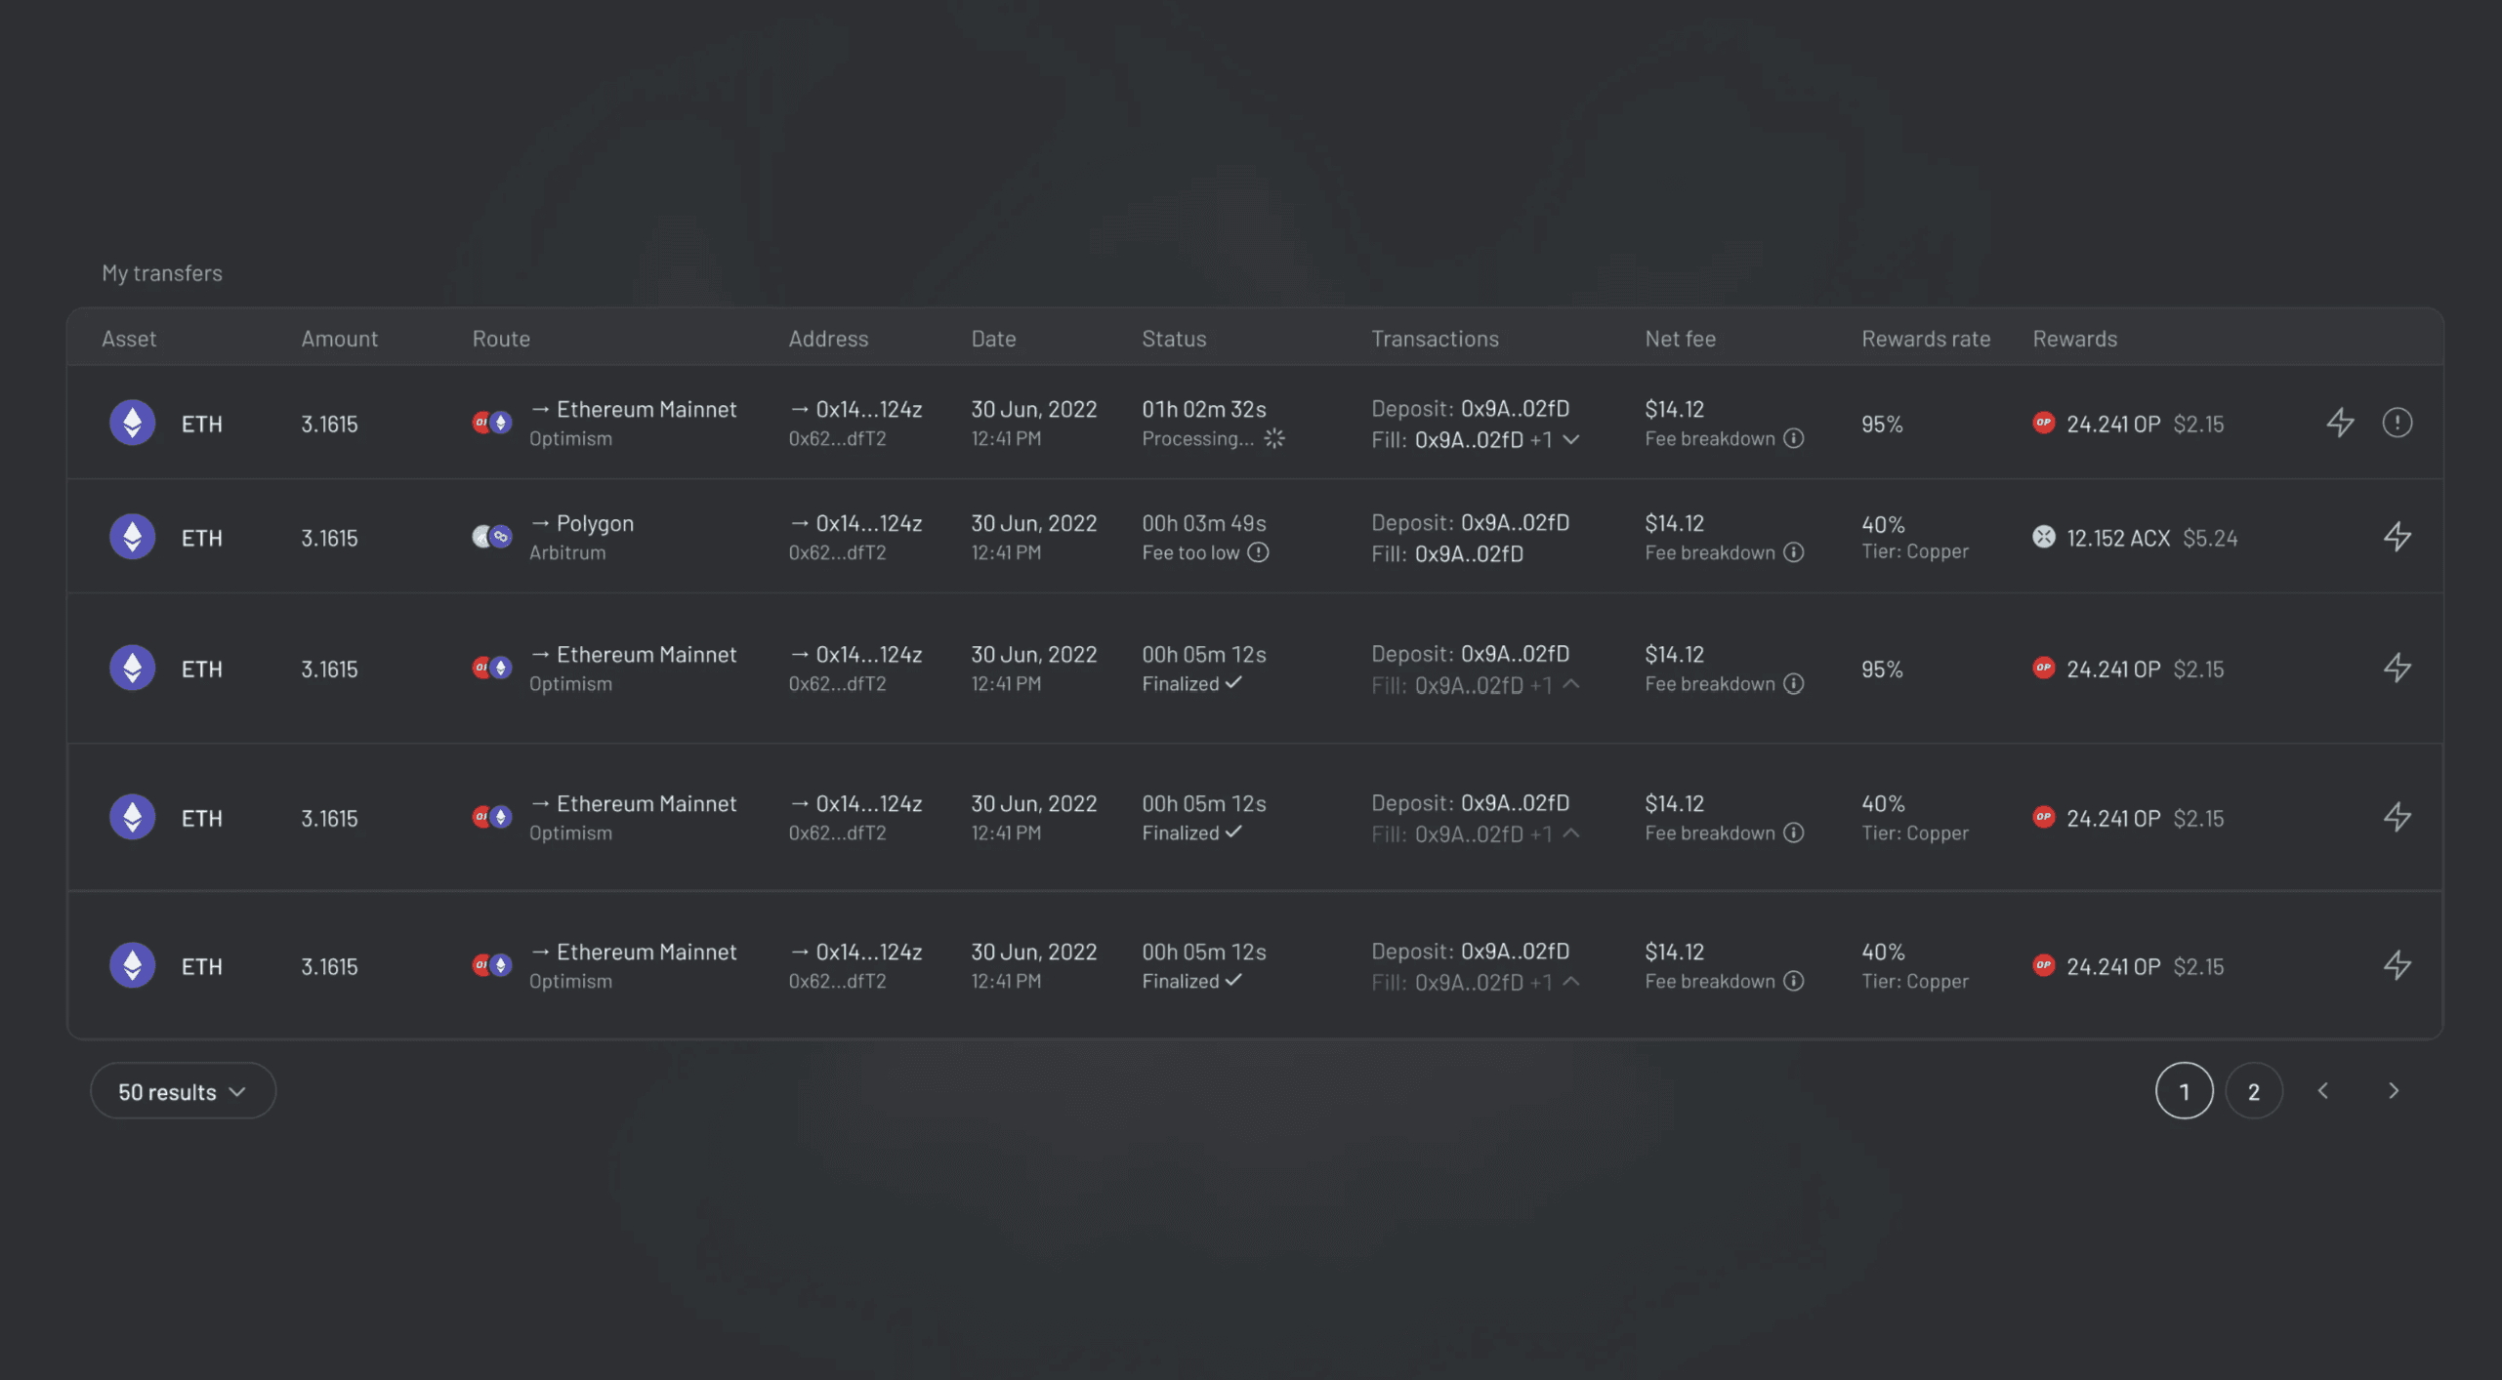Click the ACX token icon next to 12.152 ACX
The image size is (2502, 1380).
[2044, 537]
